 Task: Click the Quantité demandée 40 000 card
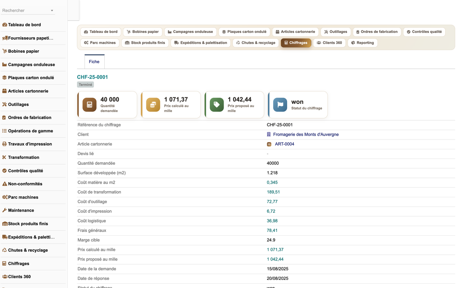pyautogui.click(x=107, y=105)
